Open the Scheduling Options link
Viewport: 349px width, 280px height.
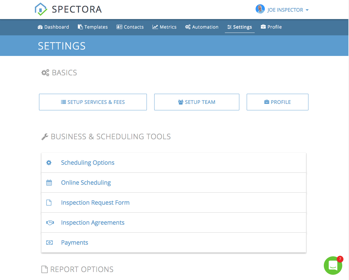tap(88, 163)
